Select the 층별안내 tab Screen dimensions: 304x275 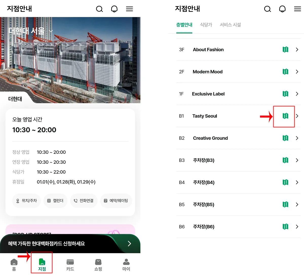(184, 25)
